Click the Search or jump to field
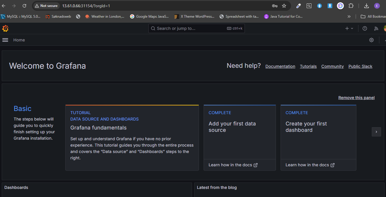Screen dimensions: 386x197 (x=197, y=28)
